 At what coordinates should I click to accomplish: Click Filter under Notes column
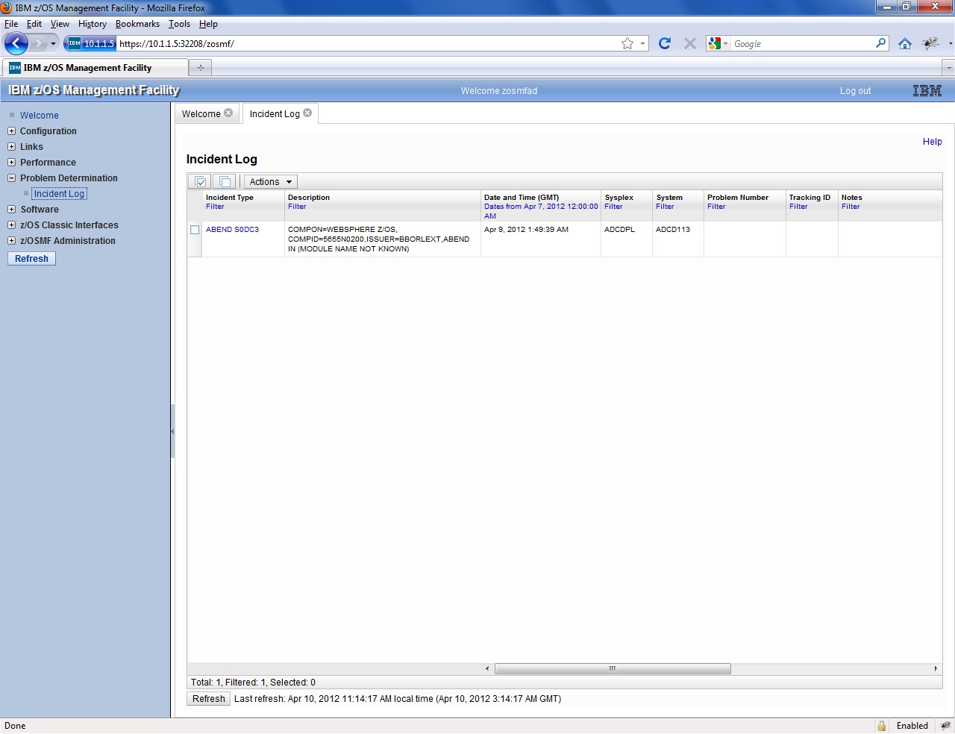click(851, 207)
